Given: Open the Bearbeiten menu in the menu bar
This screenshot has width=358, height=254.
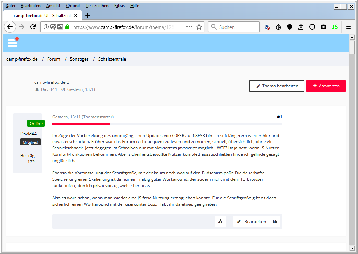Looking at the screenshot, I should (x=31, y=6).
